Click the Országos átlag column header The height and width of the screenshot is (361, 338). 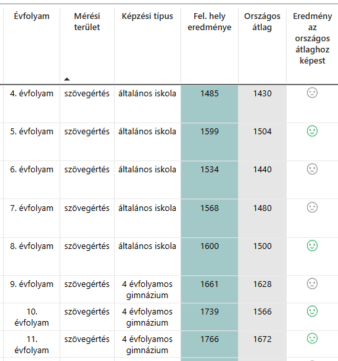click(262, 22)
